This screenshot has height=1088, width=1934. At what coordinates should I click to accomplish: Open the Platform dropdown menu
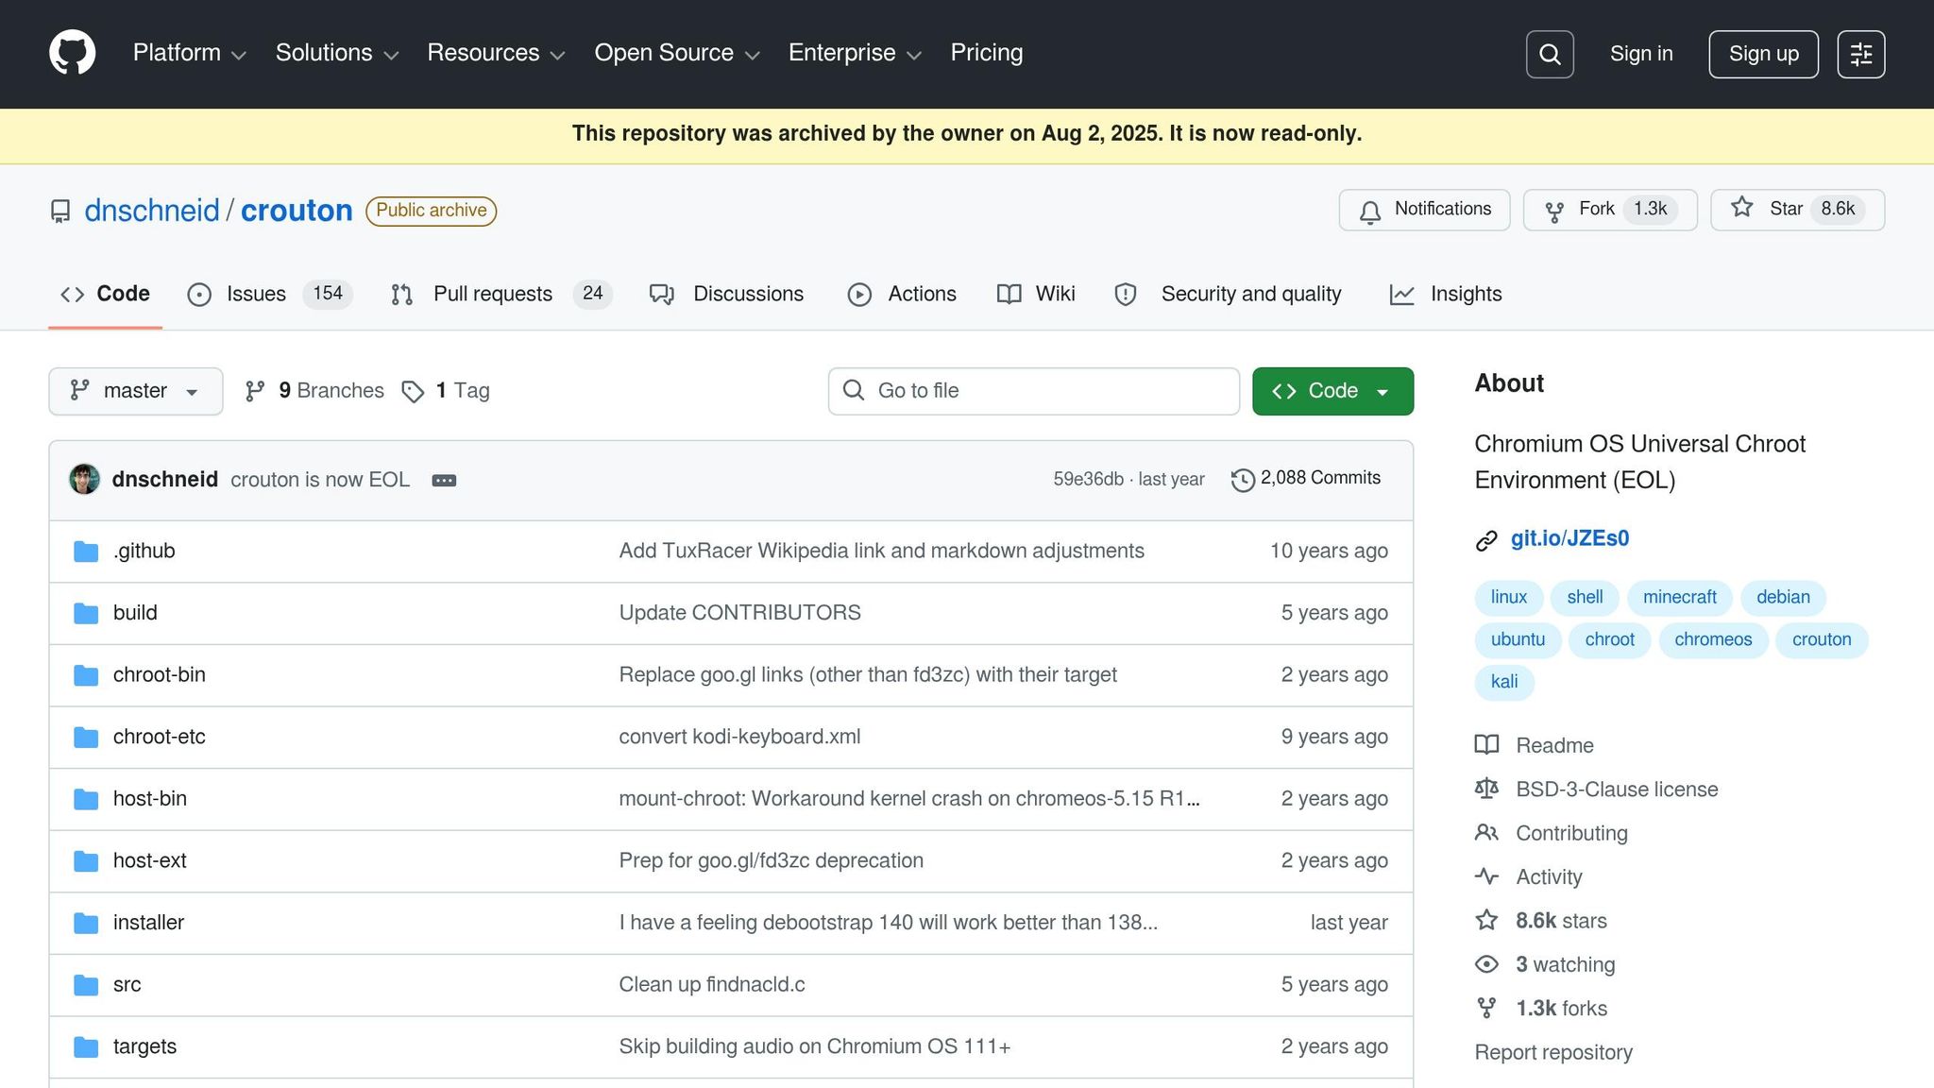click(x=190, y=53)
